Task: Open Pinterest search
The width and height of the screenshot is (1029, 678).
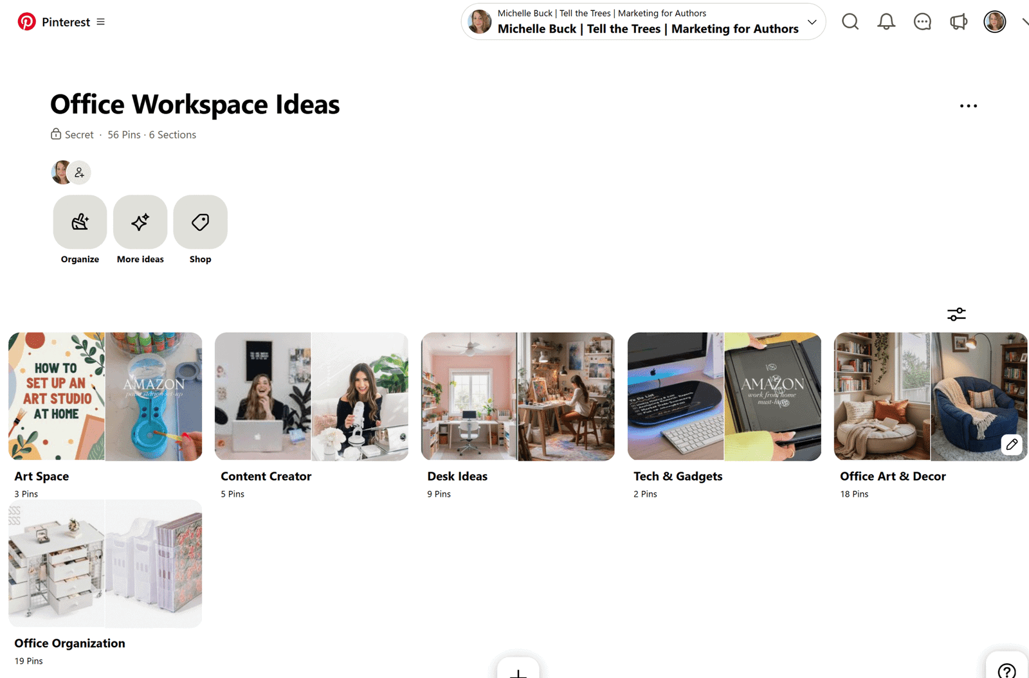Action: click(x=850, y=21)
